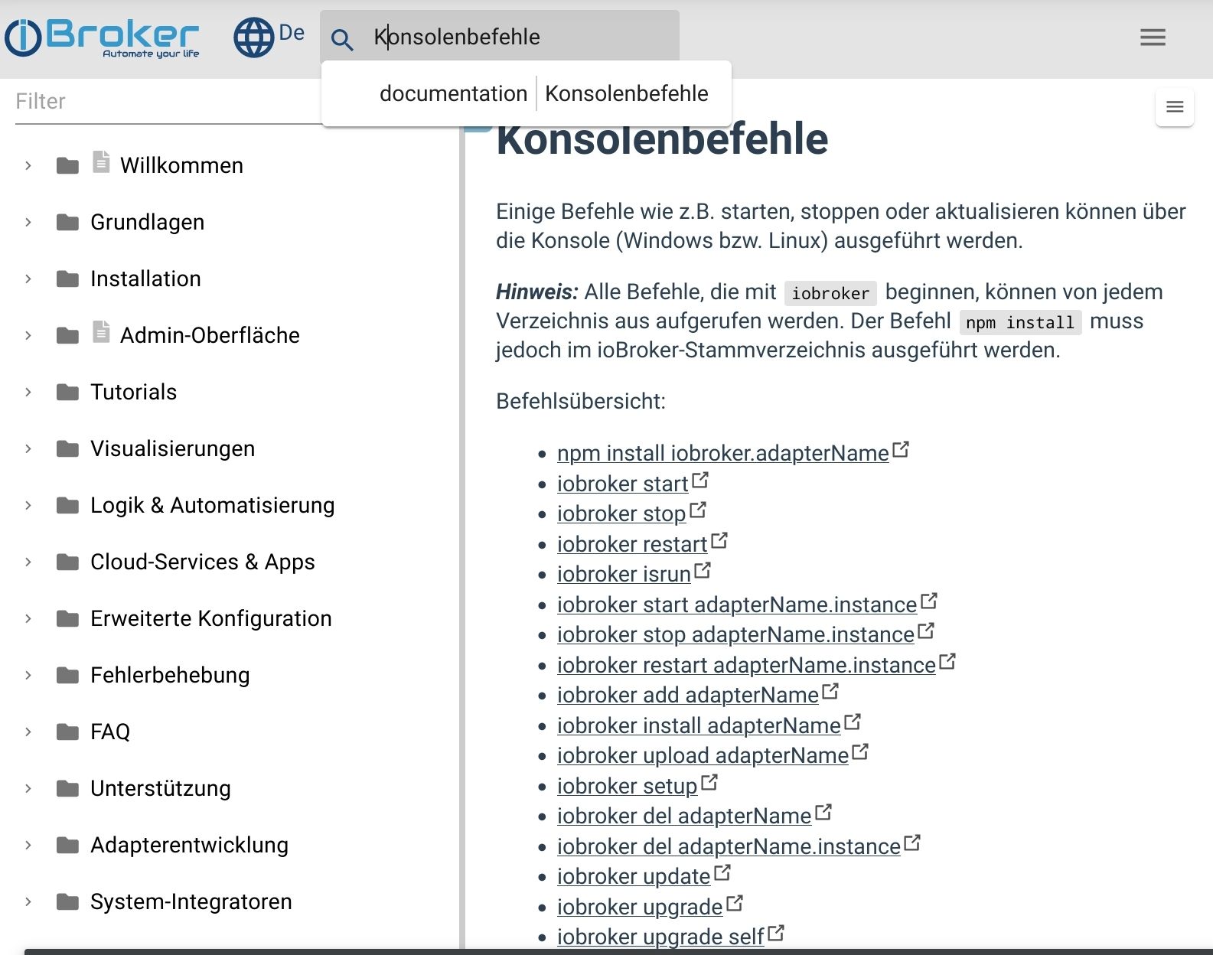
Task: Follow the iobroker add adapterName link
Action: [x=687, y=695]
